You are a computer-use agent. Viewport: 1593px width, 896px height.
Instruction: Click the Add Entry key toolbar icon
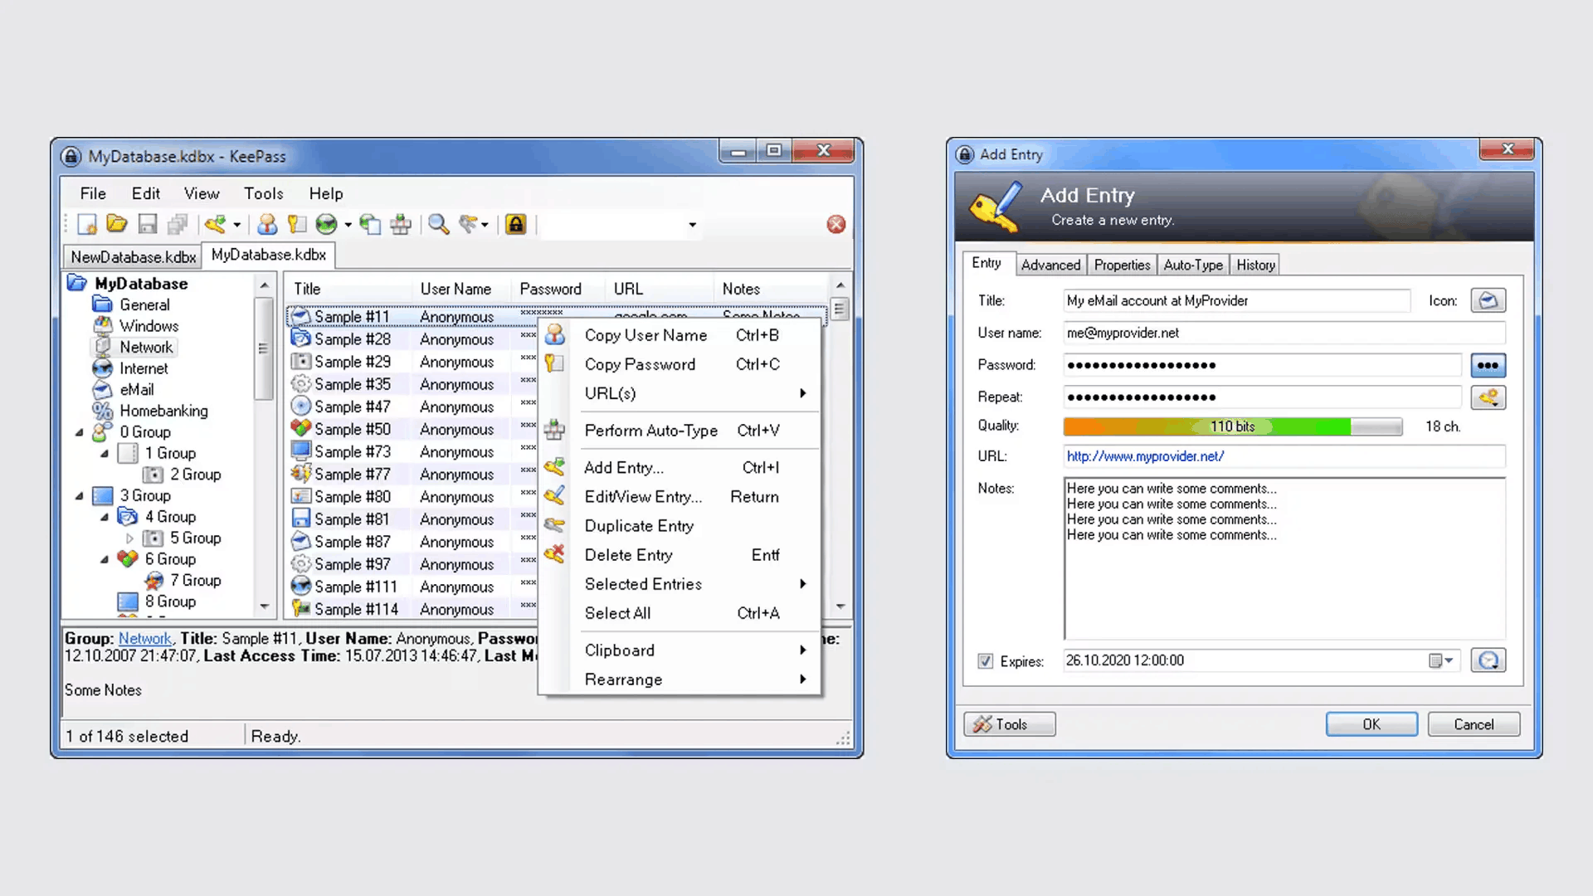(216, 224)
